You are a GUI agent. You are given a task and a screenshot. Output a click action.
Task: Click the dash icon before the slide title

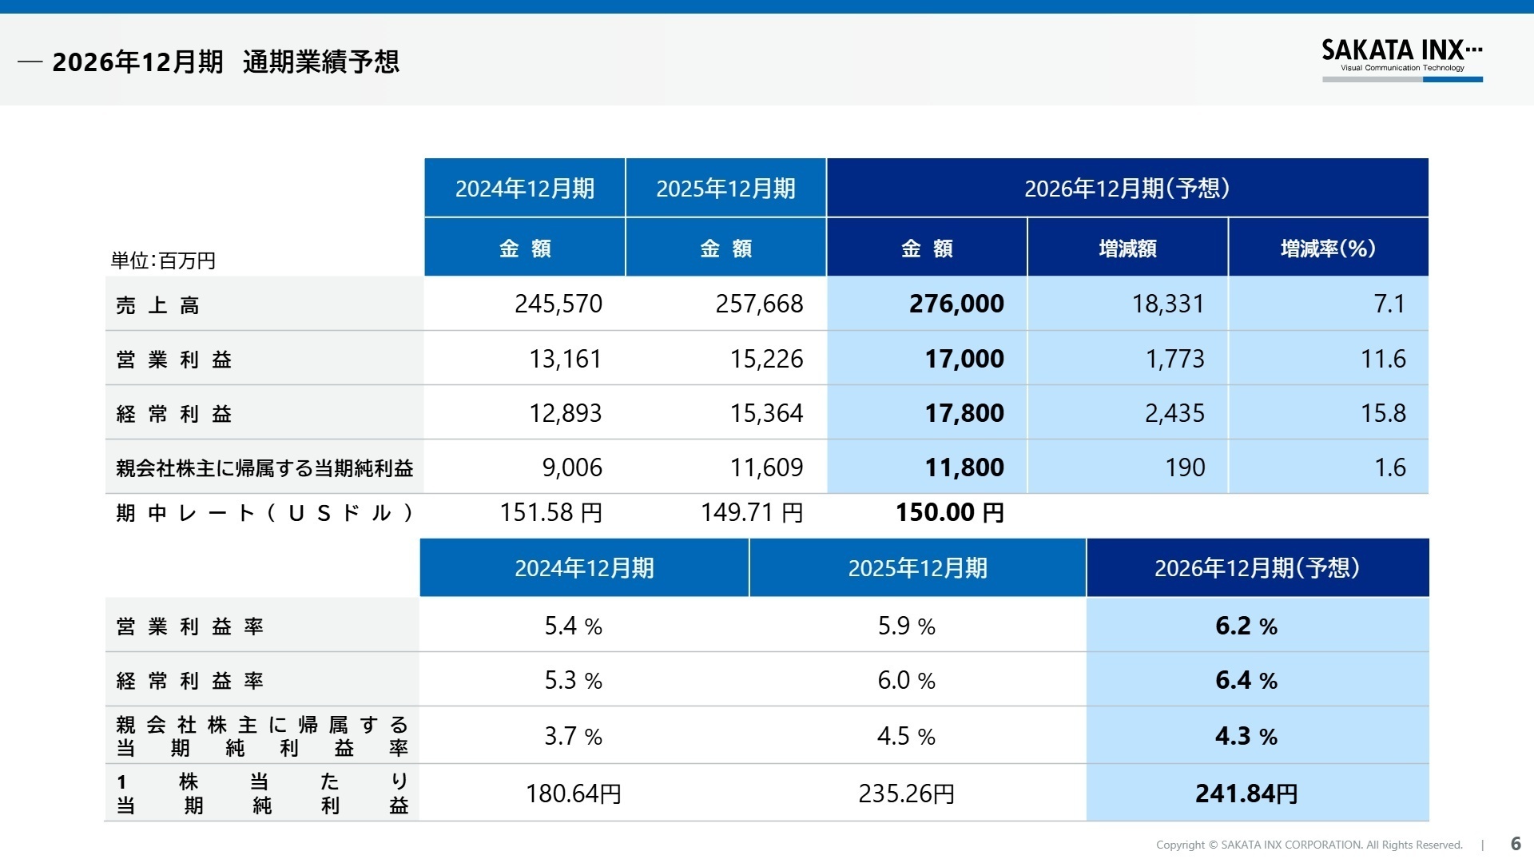click(30, 61)
